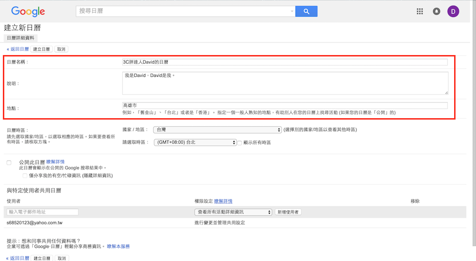Open the purple D account avatar
Viewport: 476px width, 261px height.
tap(453, 11)
